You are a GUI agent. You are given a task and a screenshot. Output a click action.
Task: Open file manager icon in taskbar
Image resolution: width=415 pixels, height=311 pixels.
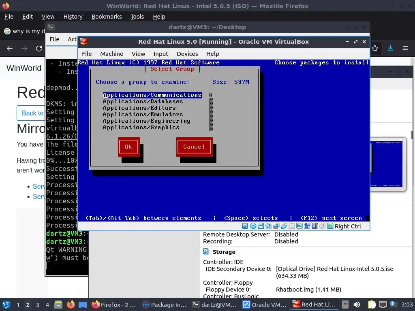[58, 305]
